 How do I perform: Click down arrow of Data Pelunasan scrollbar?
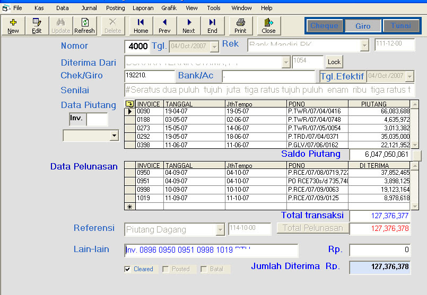click(x=414, y=207)
